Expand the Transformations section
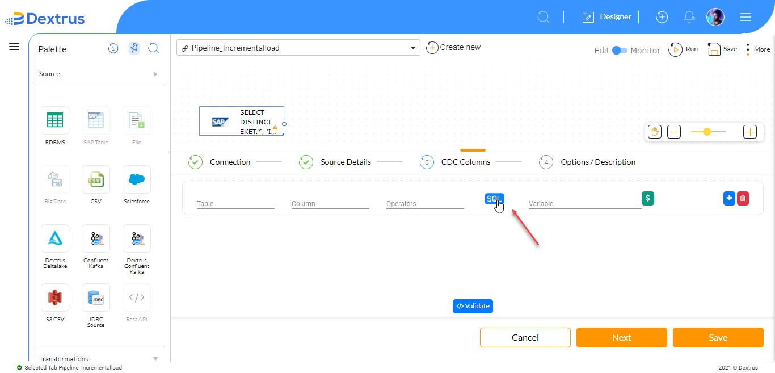The height and width of the screenshot is (373, 775). point(99,358)
